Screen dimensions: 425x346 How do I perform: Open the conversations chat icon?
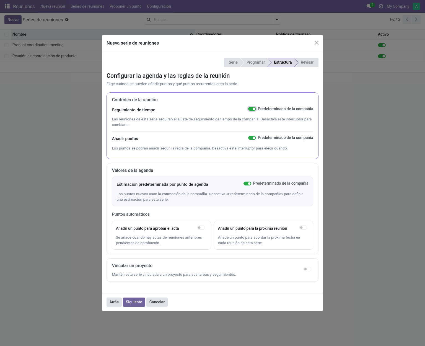tap(369, 6)
